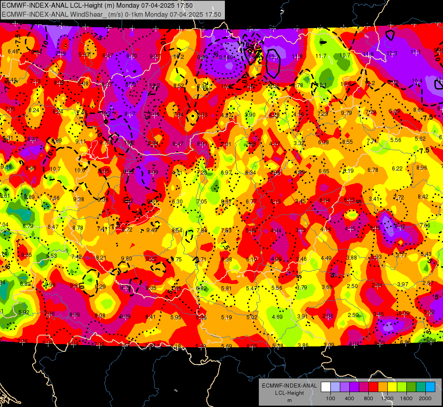Click the light purple legend swatch left of 400
This screenshot has width=443, height=407.
pos(345,387)
